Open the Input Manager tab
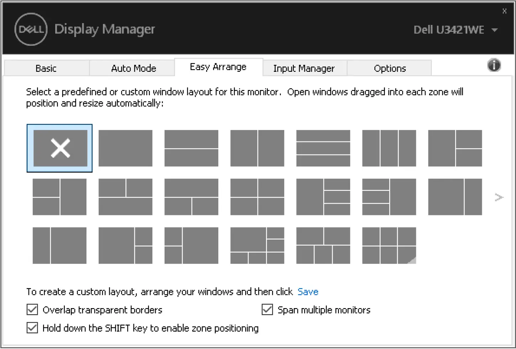This screenshot has width=516, height=349. [304, 68]
